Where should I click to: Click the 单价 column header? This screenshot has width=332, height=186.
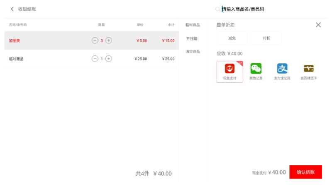(x=140, y=25)
